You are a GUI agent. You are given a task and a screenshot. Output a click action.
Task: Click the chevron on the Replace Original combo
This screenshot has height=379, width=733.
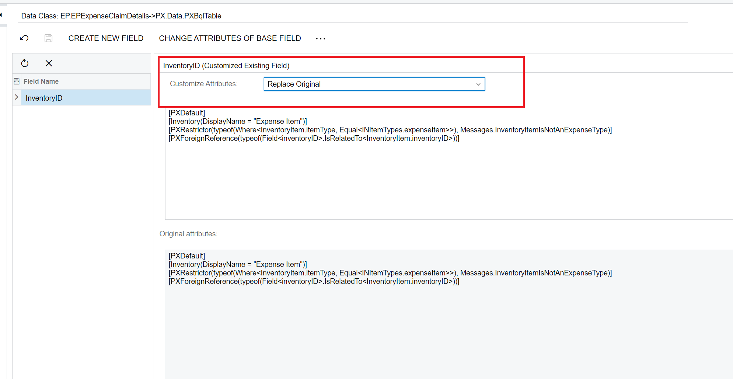(x=478, y=84)
